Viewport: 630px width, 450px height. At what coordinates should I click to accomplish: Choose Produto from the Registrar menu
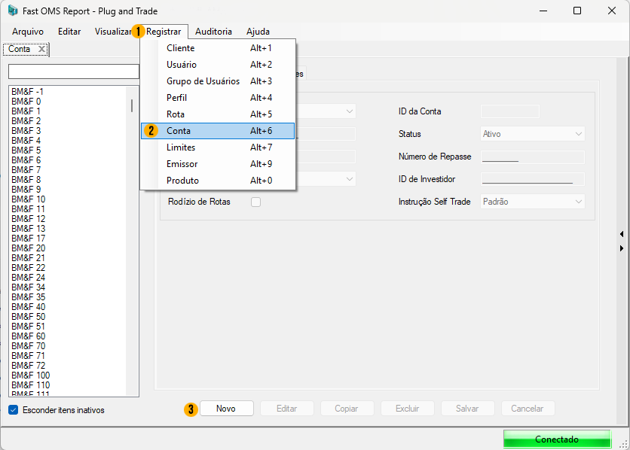coord(218,181)
